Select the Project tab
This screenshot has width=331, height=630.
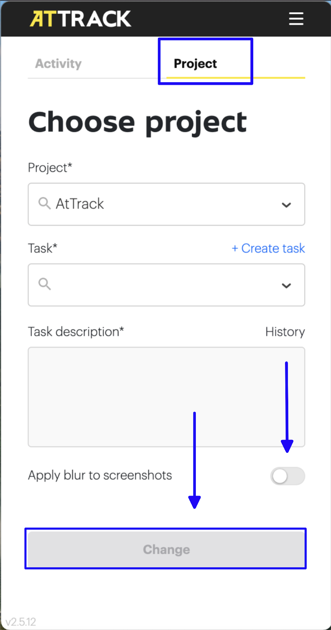[x=195, y=63]
